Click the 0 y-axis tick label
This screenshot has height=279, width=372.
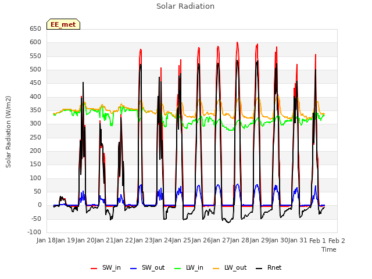tap(40, 205)
